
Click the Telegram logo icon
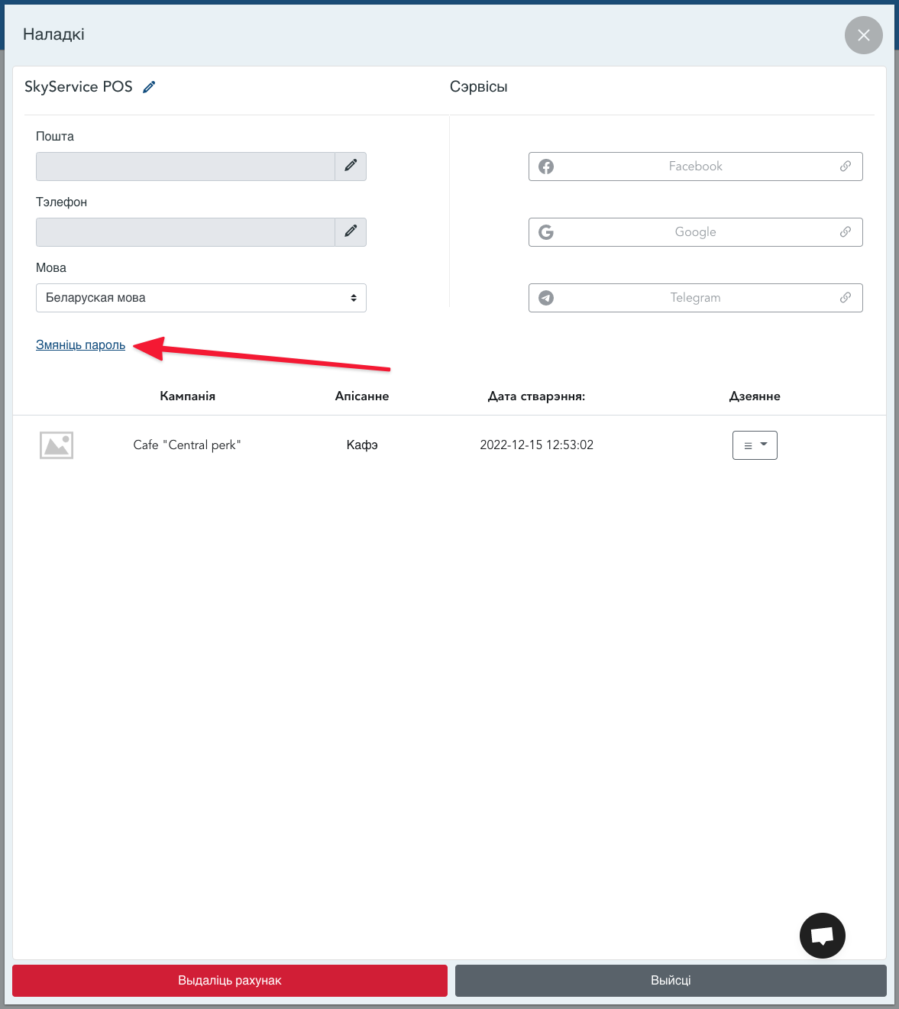pos(546,298)
